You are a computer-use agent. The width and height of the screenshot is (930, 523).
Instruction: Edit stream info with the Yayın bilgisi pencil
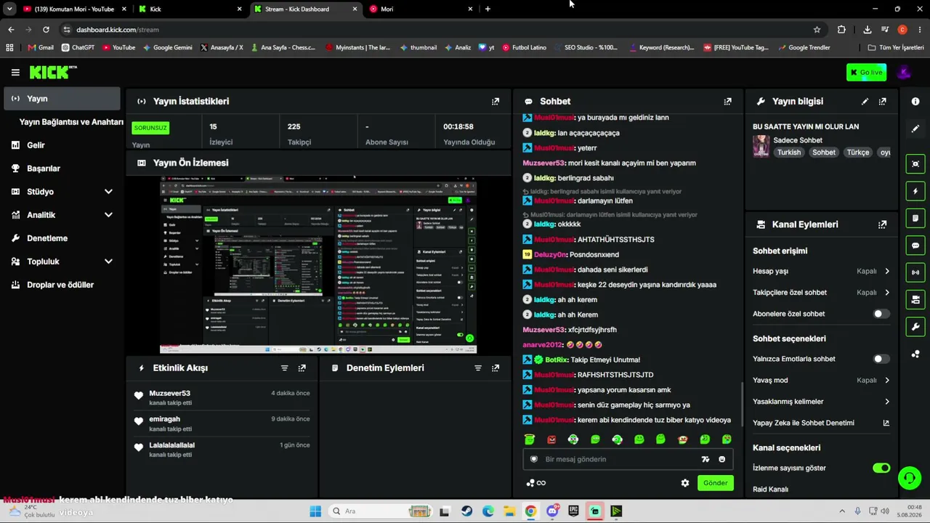click(x=865, y=102)
